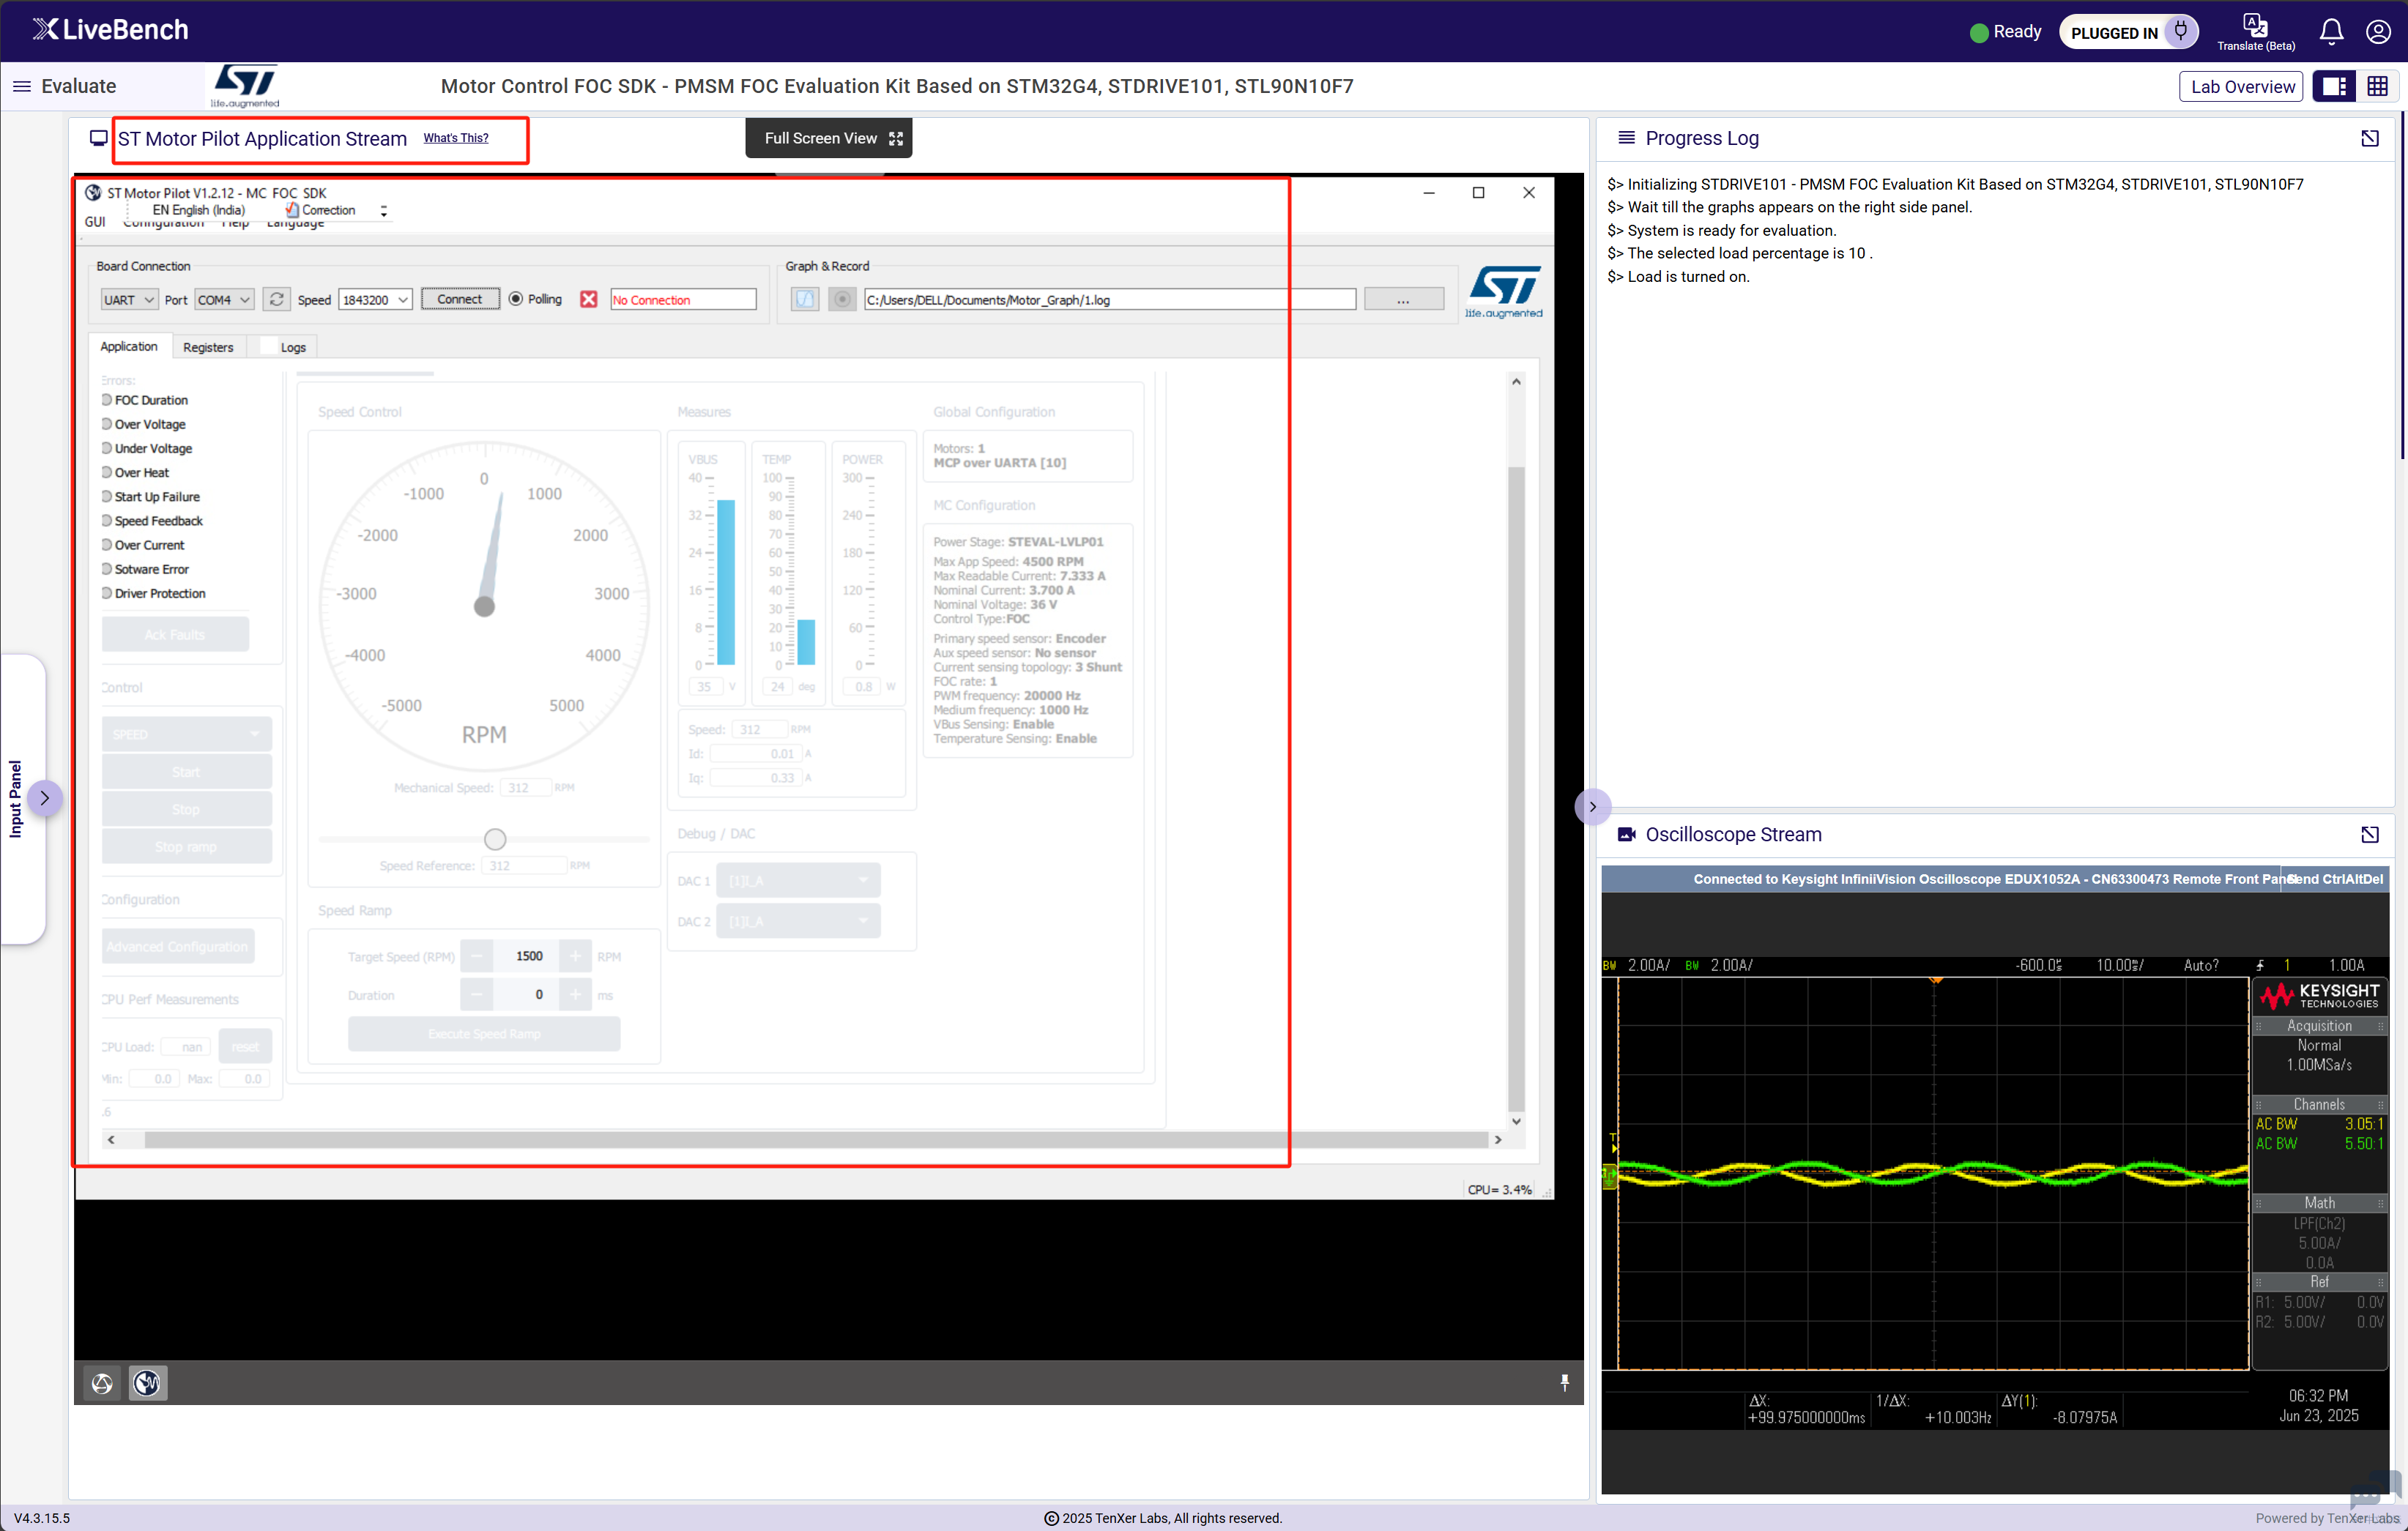Open the What's This? link
Viewport: 2408px width, 1531px height.
(456, 138)
